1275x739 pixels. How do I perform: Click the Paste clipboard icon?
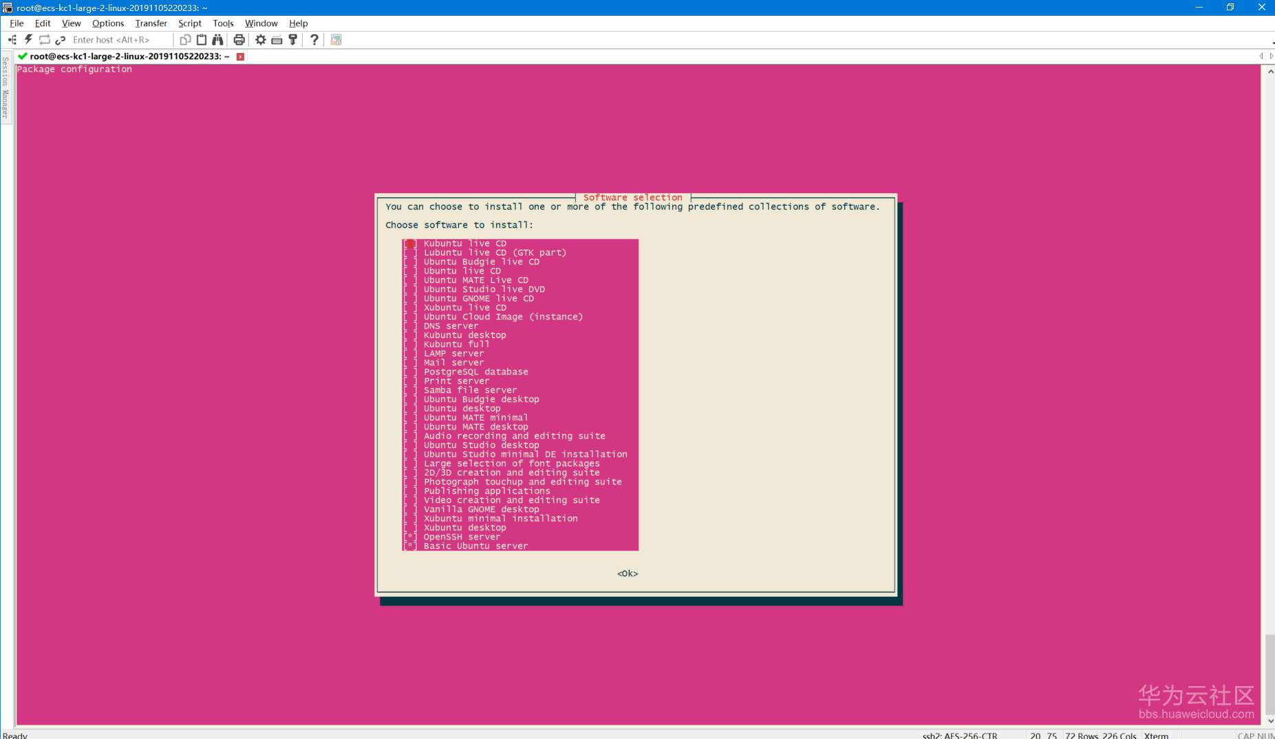pyautogui.click(x=202, y=40)
